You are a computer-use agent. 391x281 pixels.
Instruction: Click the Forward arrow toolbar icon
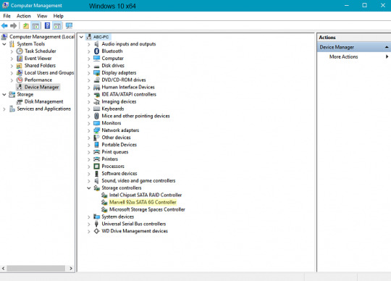(14, 25)
